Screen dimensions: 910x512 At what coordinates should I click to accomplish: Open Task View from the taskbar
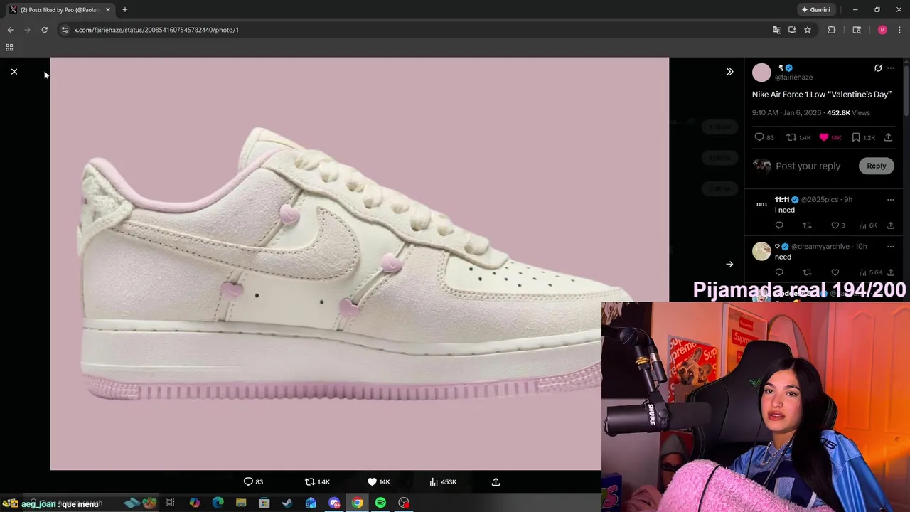(171, 503)
